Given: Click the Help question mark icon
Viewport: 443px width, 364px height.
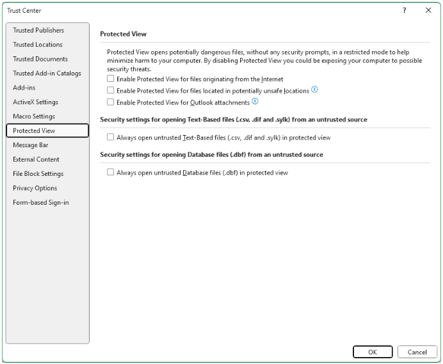Looking at the screenshot, I should 404,10.
